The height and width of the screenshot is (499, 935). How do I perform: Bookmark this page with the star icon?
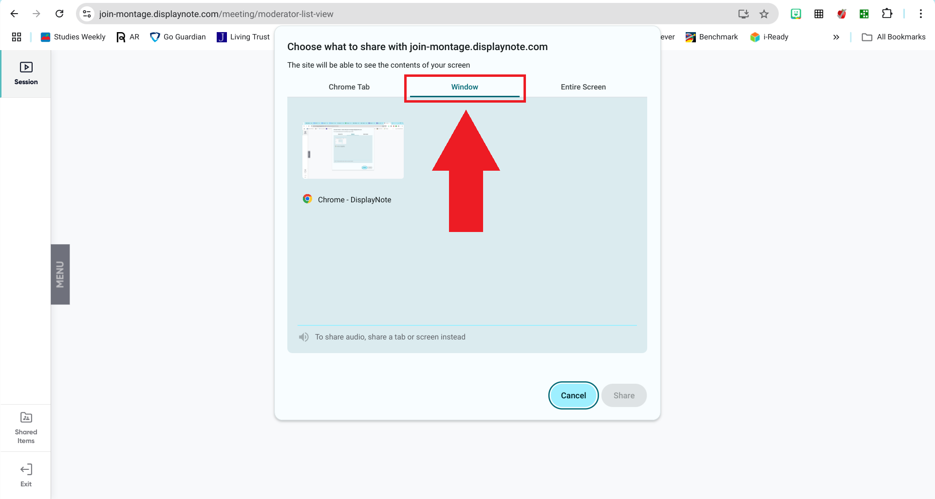pyautogui.click(x=764, y=14)
